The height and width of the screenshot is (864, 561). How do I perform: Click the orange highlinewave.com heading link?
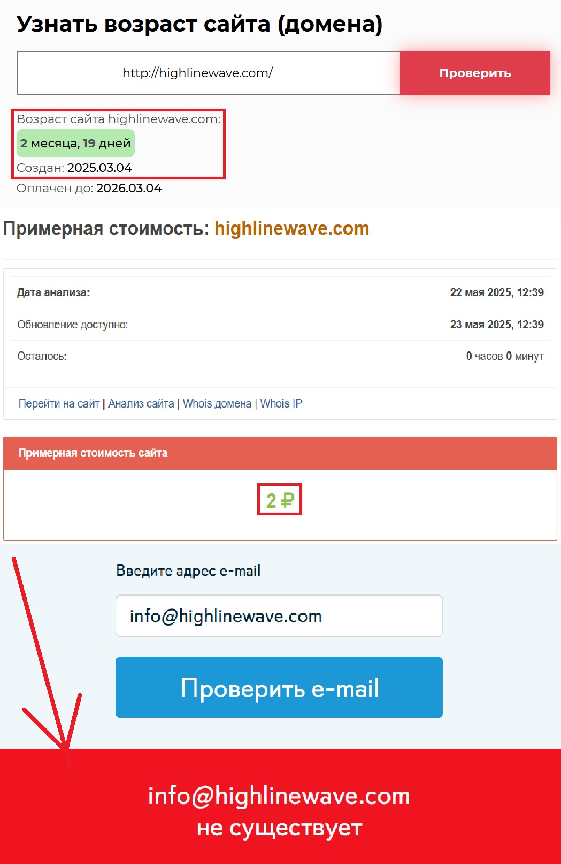(x=292, y=228)
